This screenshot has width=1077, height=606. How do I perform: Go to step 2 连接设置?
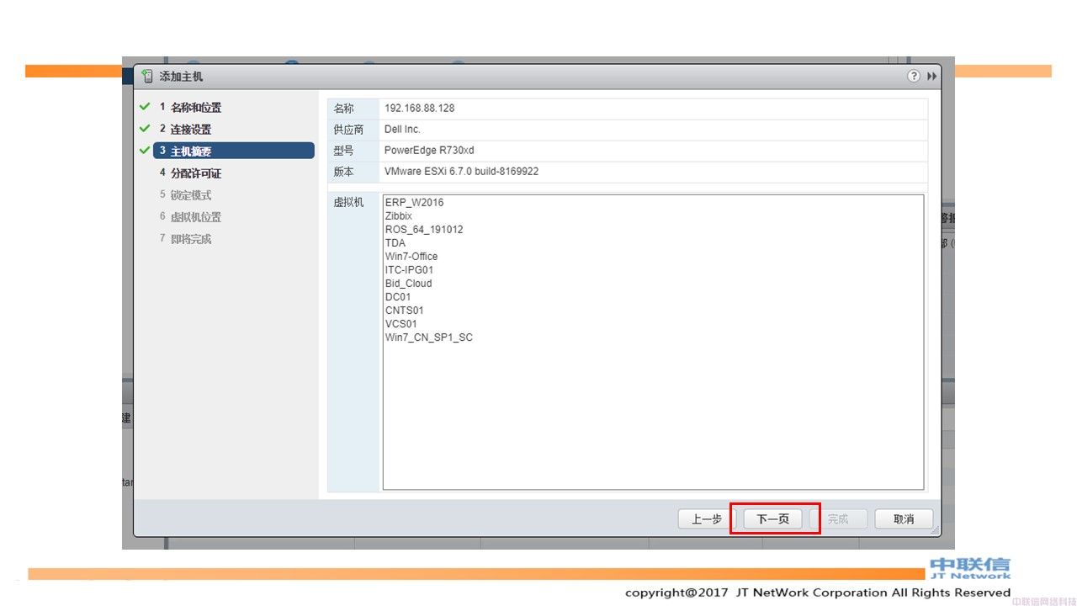(185, 130)
